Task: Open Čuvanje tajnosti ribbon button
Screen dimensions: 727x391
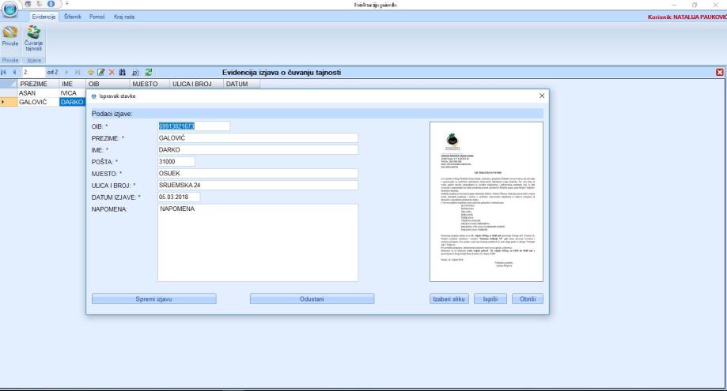Action: [33, 38]
